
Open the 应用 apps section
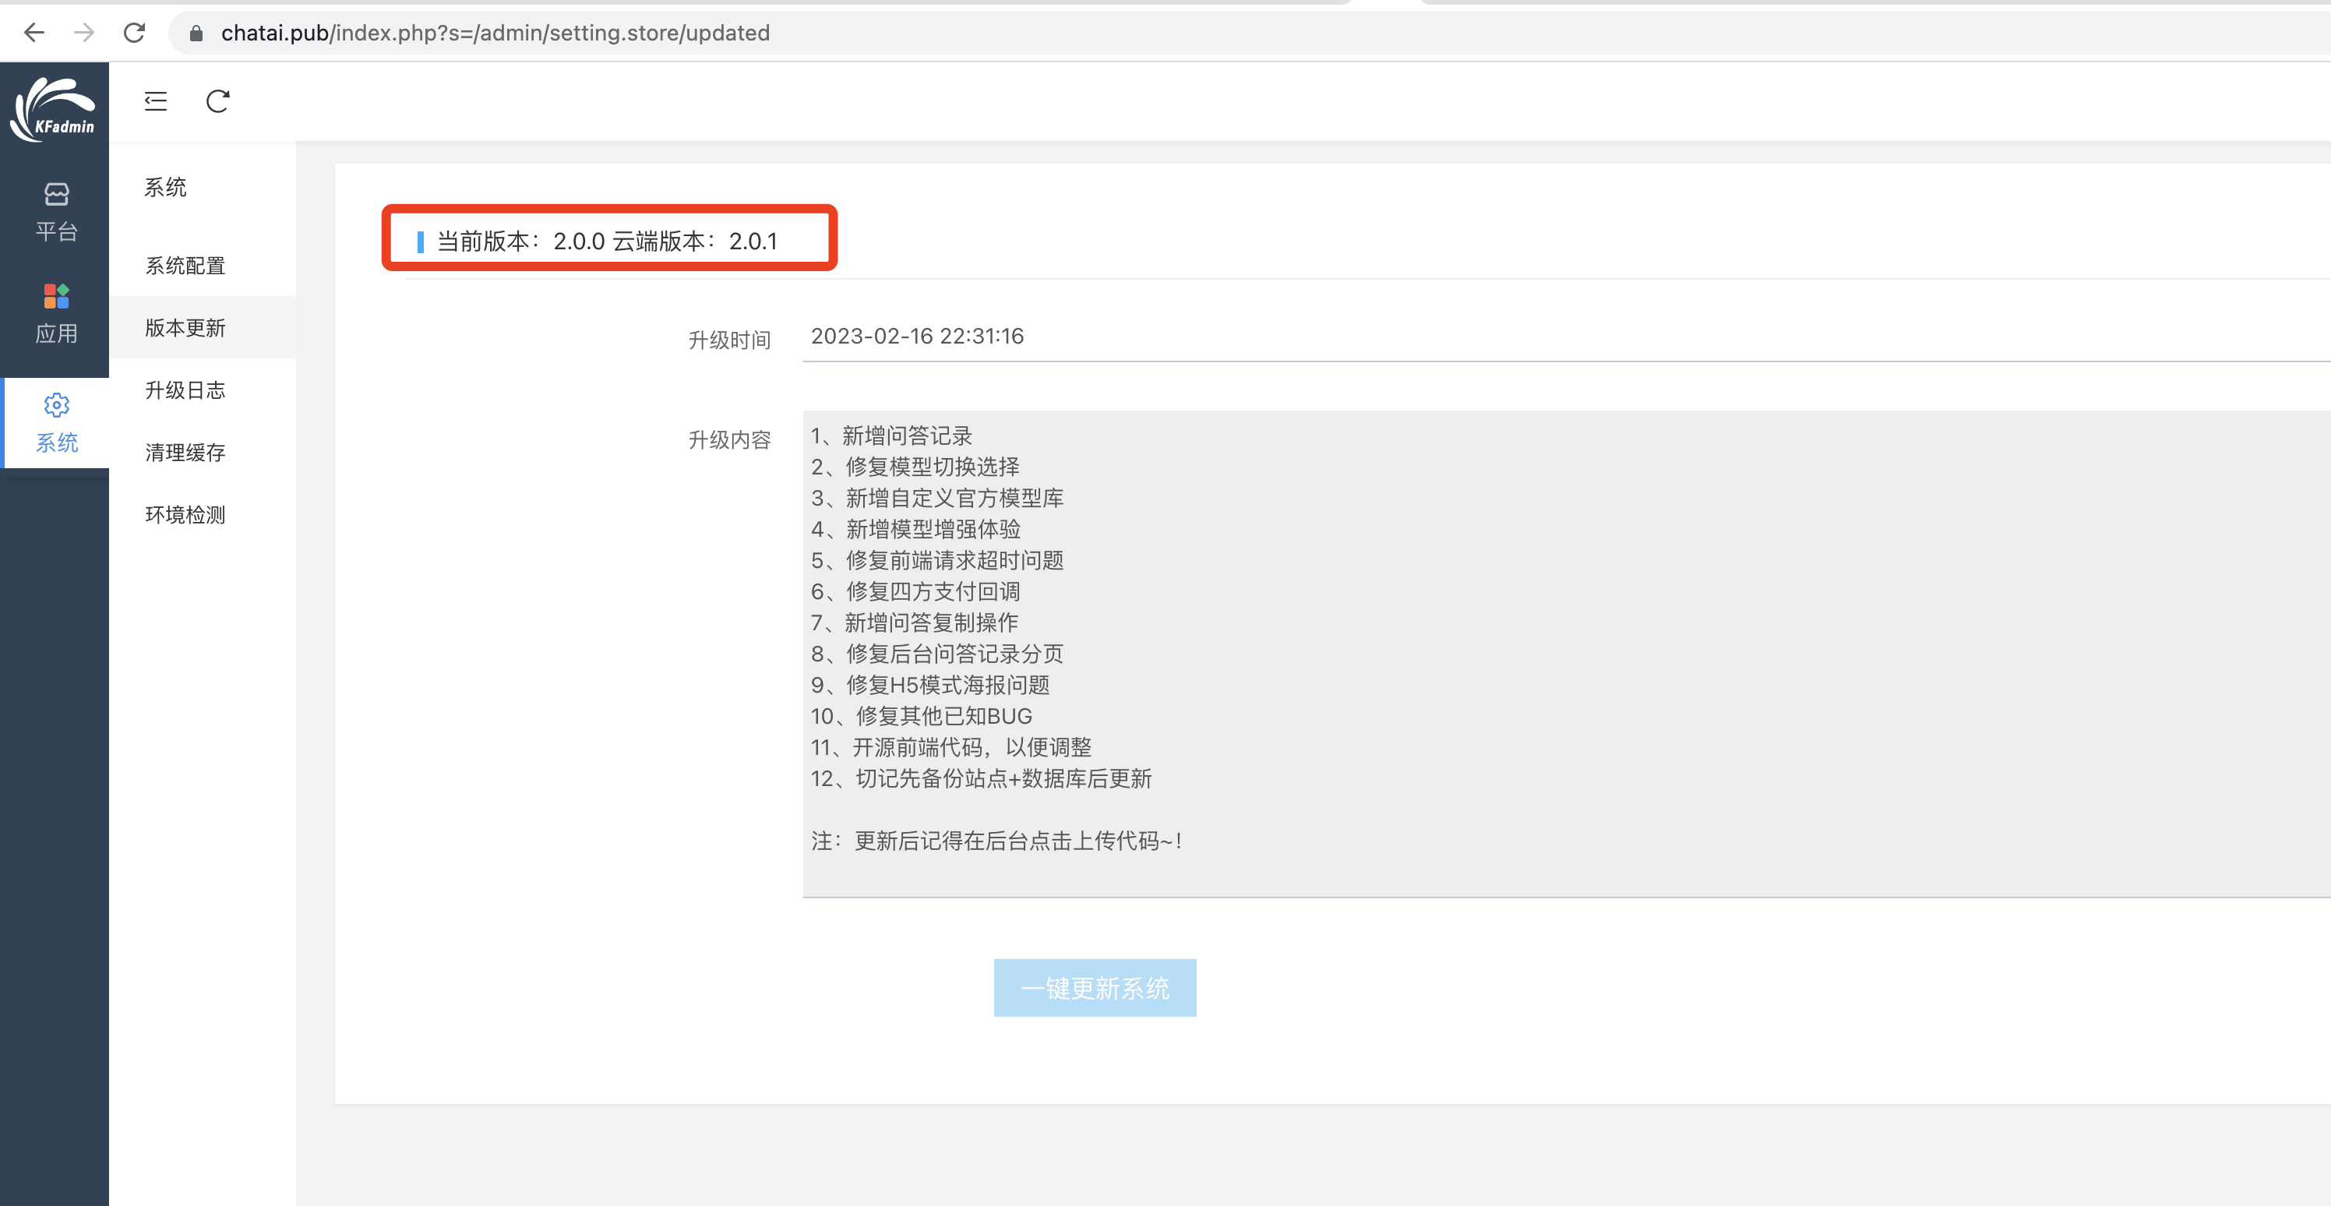(x=56, y=314)
